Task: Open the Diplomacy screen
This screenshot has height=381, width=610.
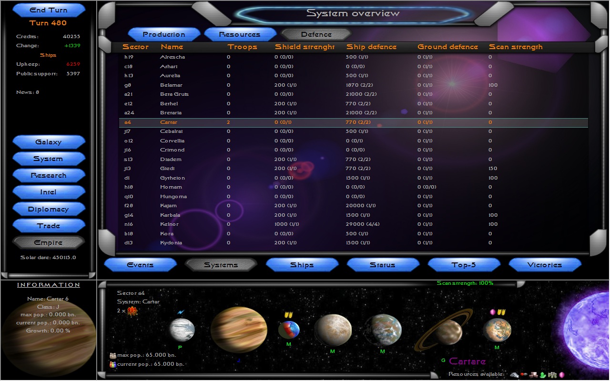Action: 49,209
